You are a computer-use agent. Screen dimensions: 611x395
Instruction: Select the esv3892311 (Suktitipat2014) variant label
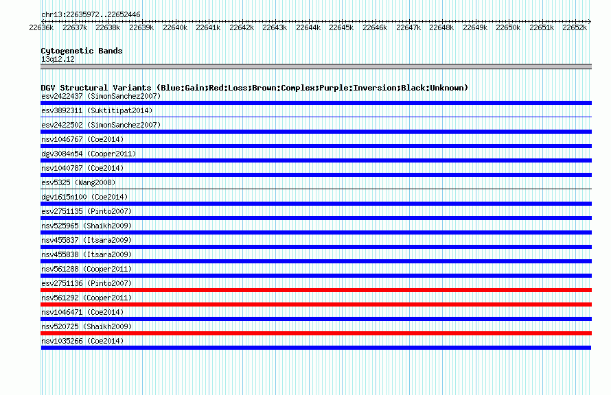click(97, 110)
